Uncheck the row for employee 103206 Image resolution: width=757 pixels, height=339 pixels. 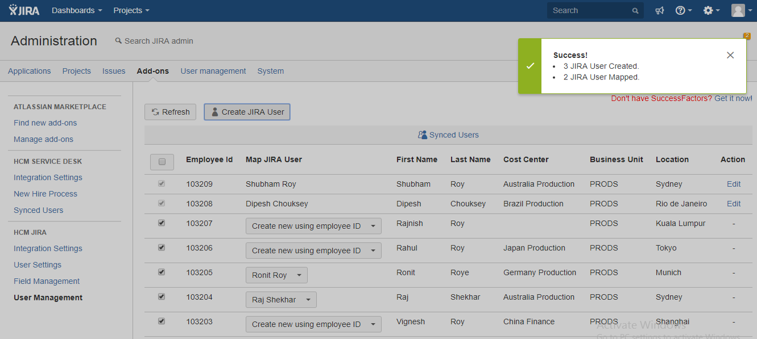pos(162,248)
